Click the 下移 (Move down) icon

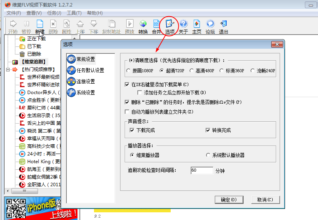(94, 26)
